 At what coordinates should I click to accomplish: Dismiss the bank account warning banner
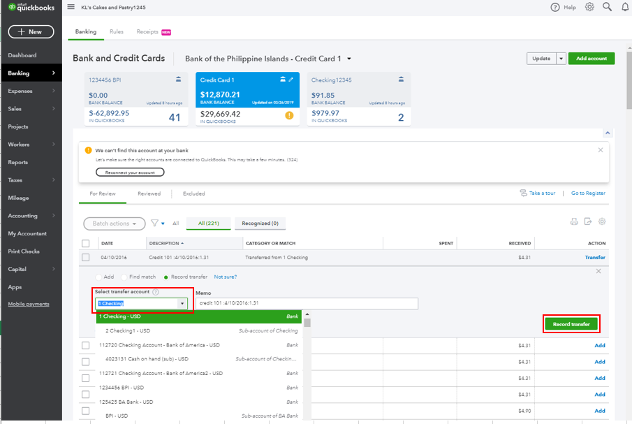pyautogui.click(x=600, y=150)
